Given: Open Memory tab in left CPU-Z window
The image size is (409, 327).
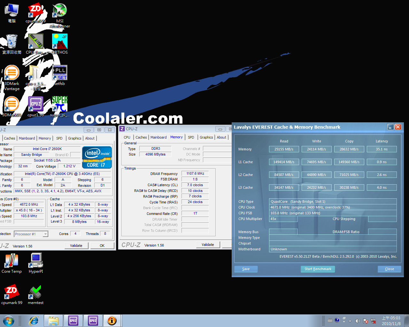Looking at the screenshot, I should pyautogui.click(x=45, y=138).
